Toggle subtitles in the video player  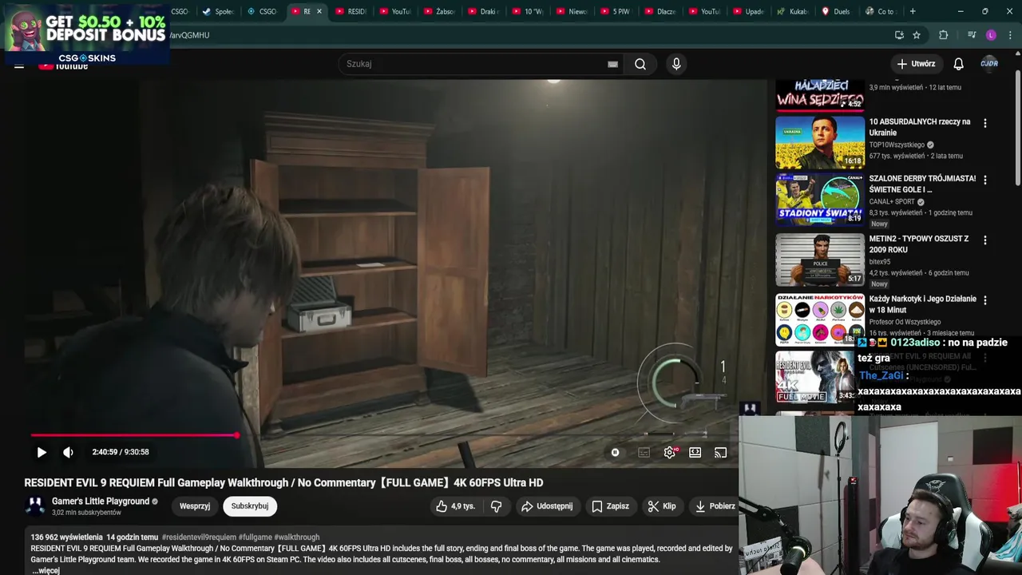click(644, 452)
